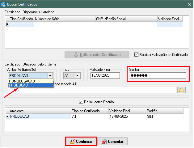Close the Busca Certificados dialog

point(189,4)
